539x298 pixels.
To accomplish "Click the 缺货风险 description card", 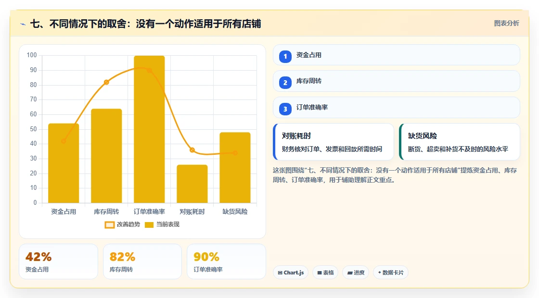I will coord(460,142).
